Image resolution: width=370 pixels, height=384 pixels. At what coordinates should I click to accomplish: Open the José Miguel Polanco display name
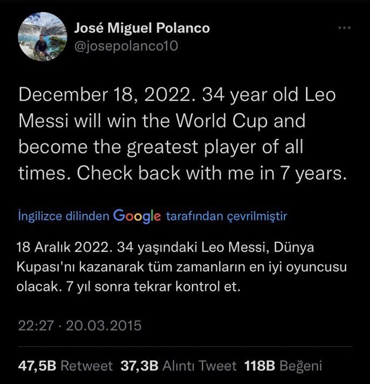[142, 29]
